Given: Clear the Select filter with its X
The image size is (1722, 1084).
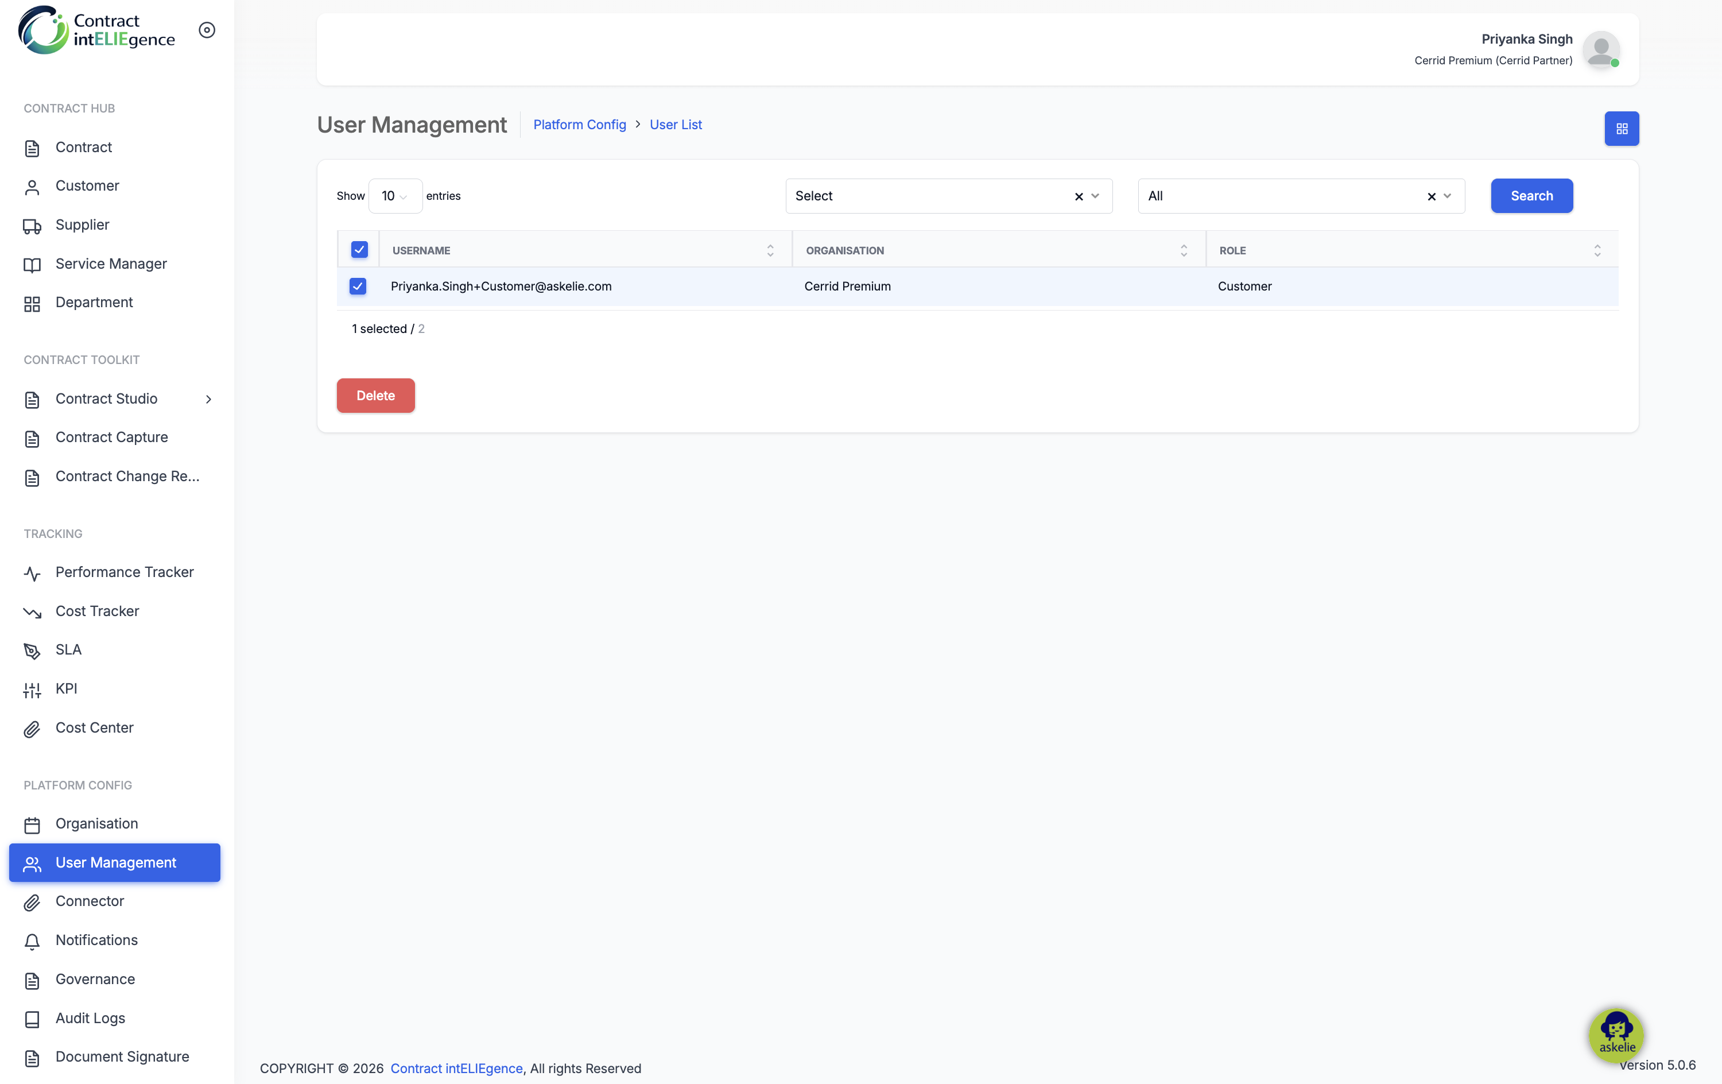Looking at the screenshot, I should tap(1079, 196).
